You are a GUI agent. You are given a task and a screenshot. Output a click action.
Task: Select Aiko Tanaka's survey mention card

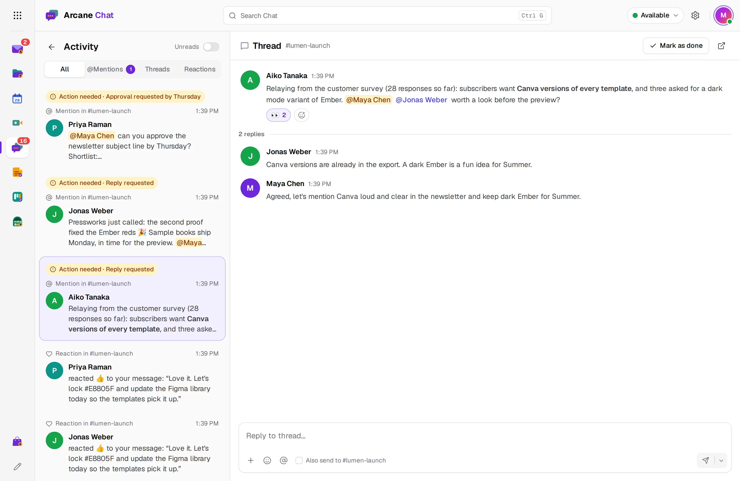(132, 299)
